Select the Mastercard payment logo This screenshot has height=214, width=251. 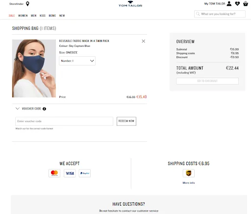[54, 173]
